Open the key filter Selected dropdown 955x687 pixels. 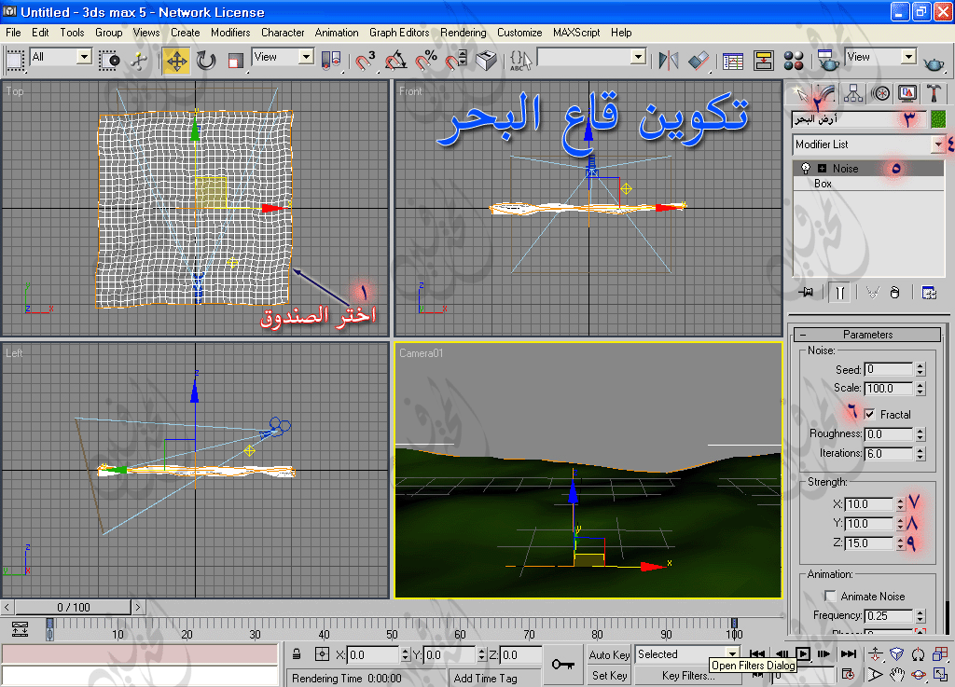click(x=733, y=654)
